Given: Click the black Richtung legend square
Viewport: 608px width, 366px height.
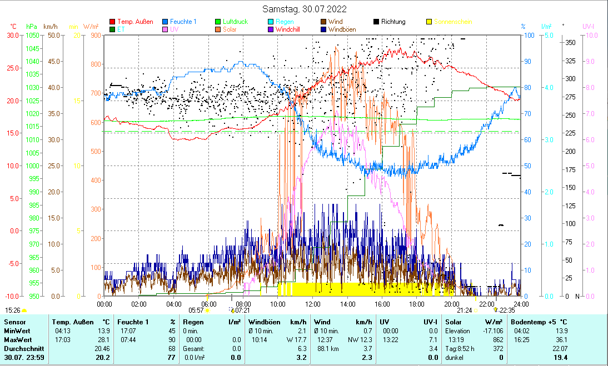Looking at the screenshot, I should (376, 22).
